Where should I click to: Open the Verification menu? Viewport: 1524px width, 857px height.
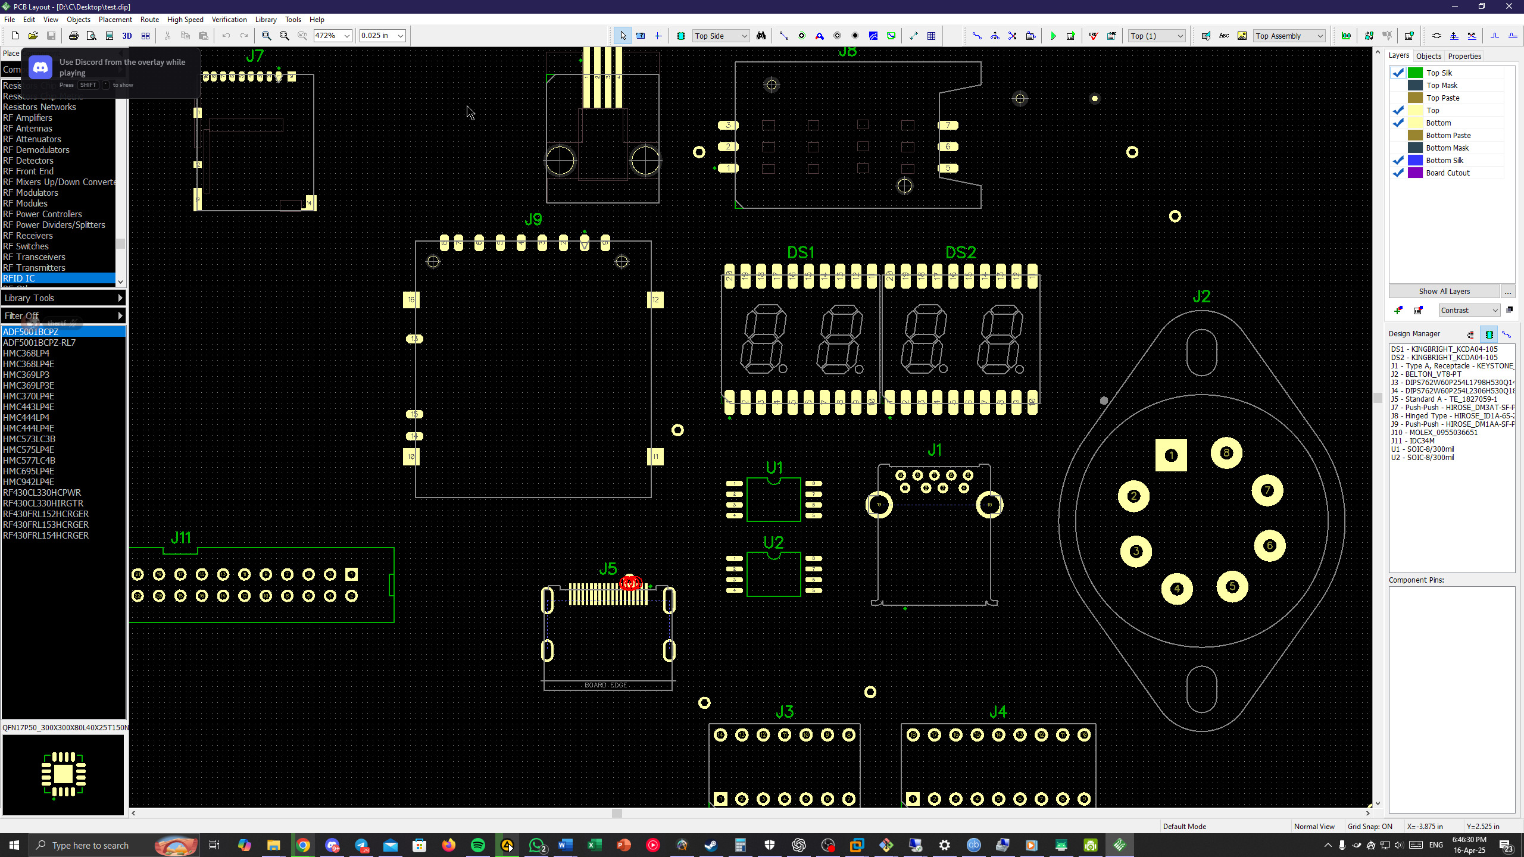229,20
